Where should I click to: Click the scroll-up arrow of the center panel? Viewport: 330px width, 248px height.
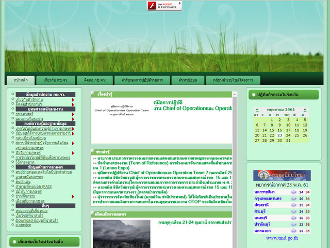235,95
